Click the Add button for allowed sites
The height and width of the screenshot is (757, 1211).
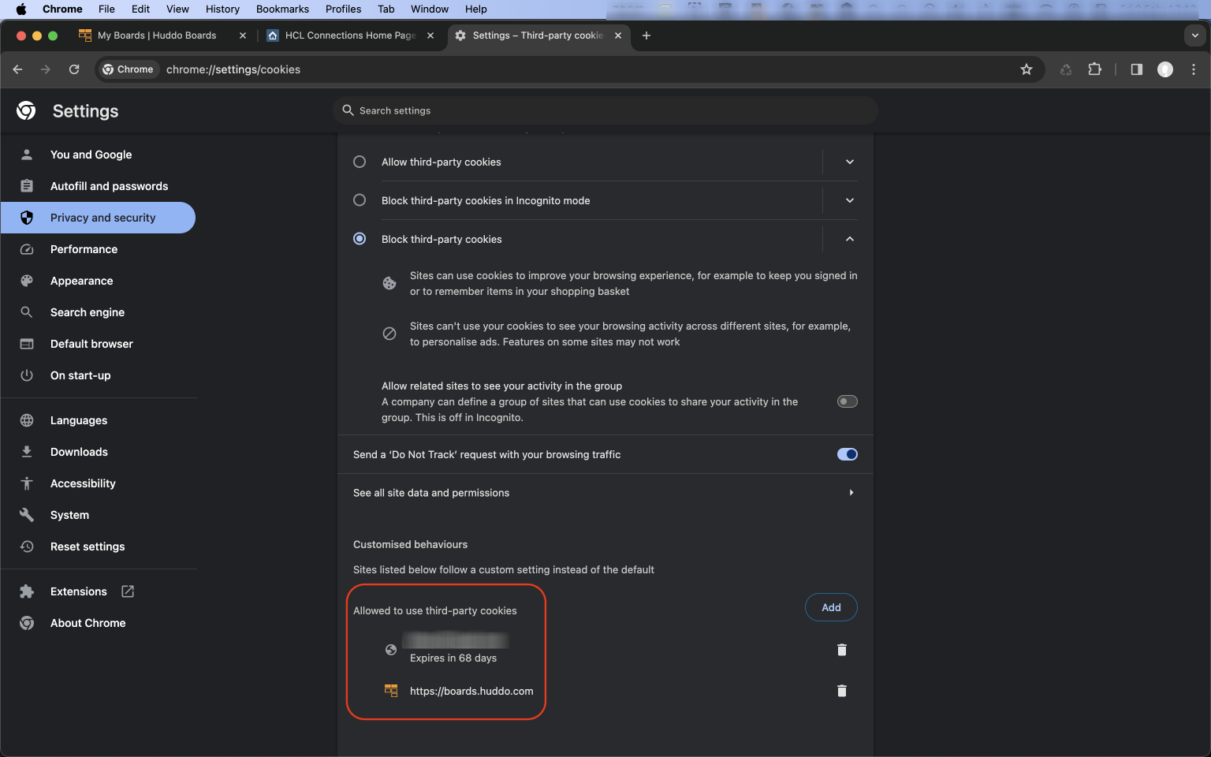tap(831, 607)
